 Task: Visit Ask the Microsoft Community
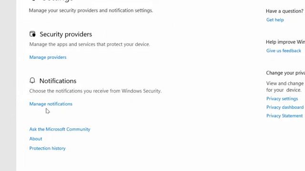60,129
